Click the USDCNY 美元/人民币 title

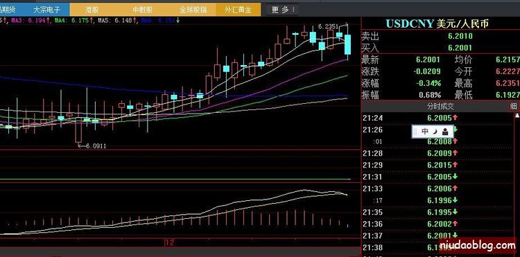click(437, 24)
